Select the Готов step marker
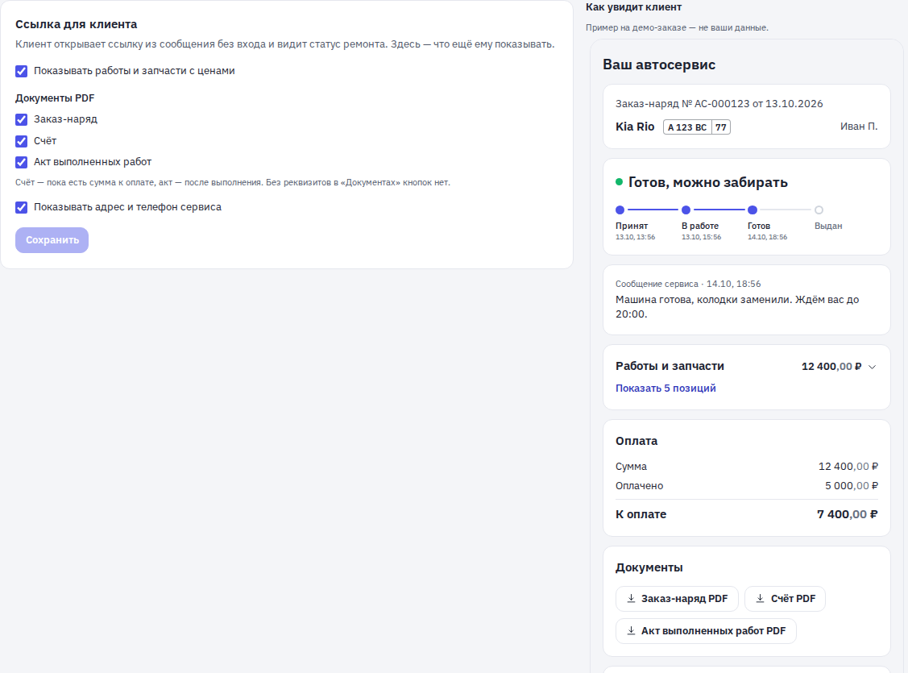Image resolution: width=908 pixels, height=673 pixels. (x=753, y=210)
